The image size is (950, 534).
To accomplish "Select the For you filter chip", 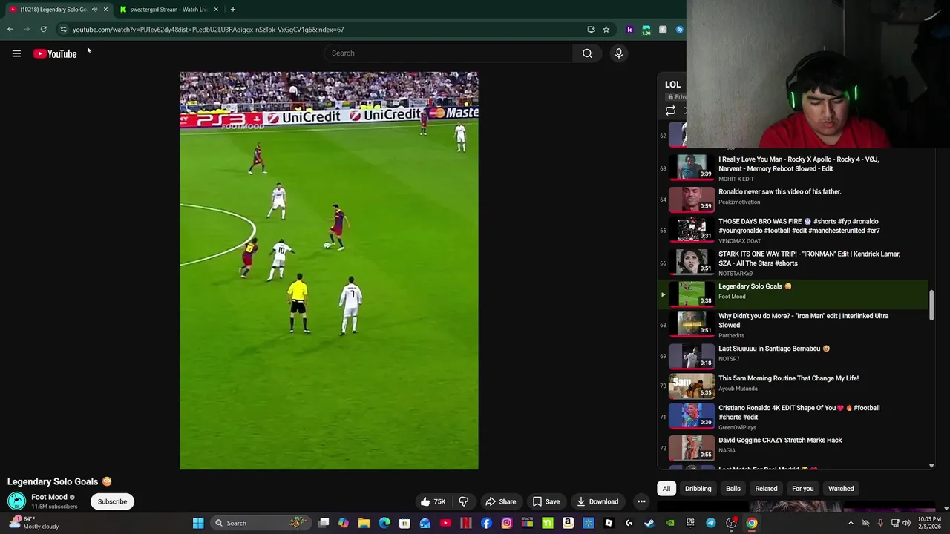I will pos(802,489).
